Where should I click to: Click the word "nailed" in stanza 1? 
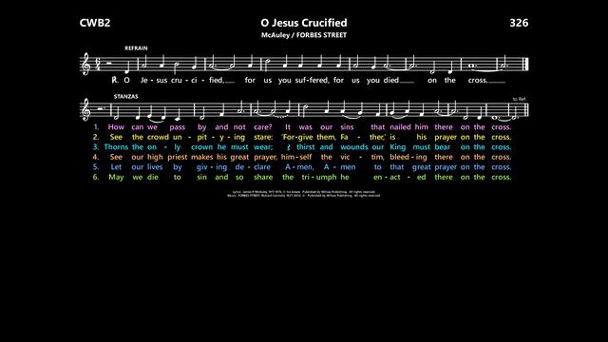pos(400,126)
